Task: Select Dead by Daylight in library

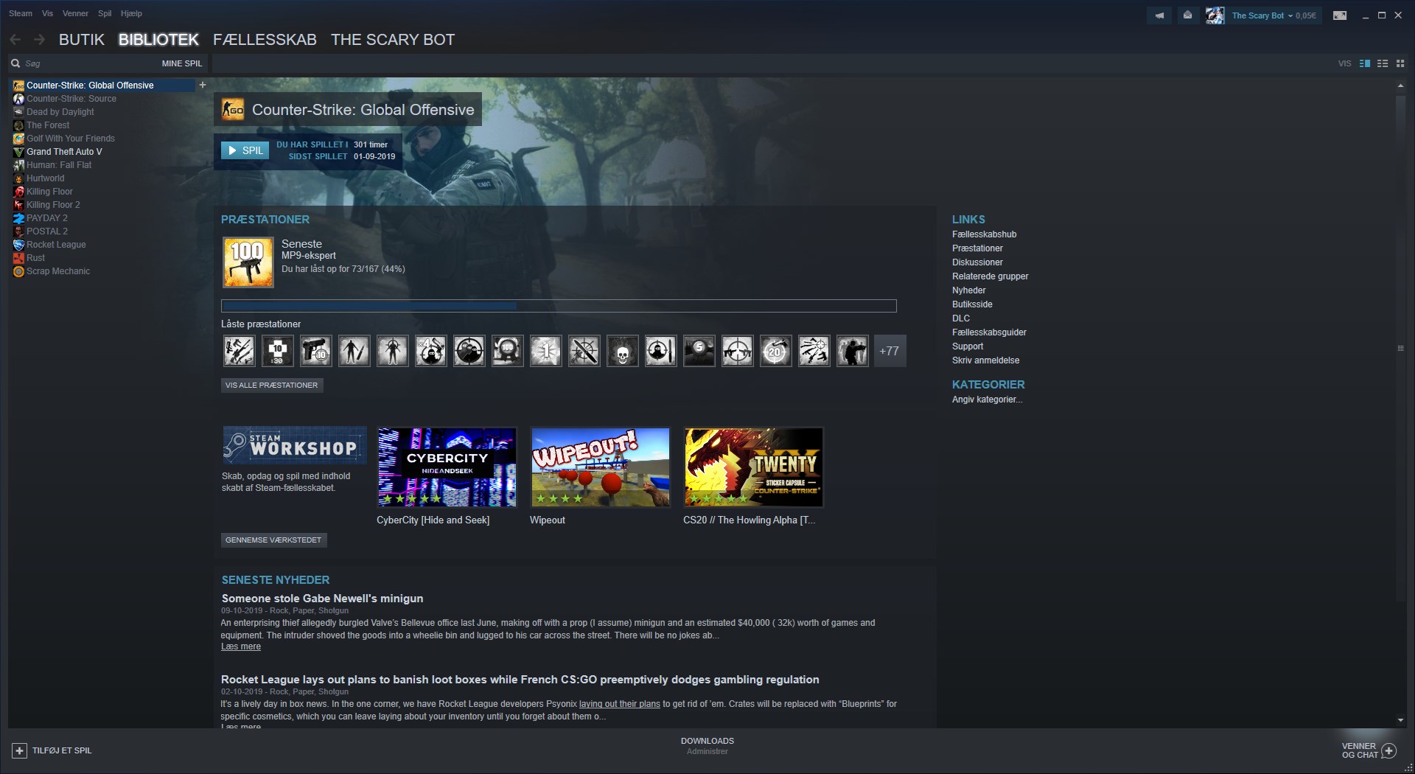Action: [x=60, y=112]
